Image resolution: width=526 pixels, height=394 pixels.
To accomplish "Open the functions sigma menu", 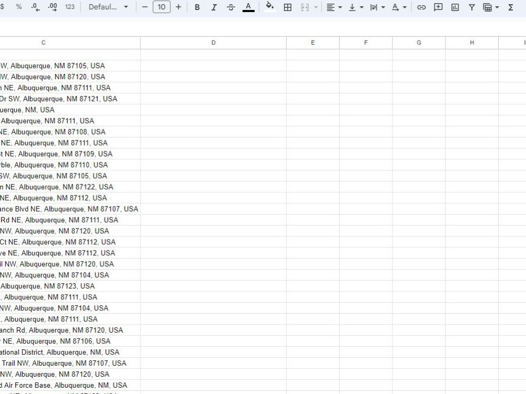I will 511,7.
